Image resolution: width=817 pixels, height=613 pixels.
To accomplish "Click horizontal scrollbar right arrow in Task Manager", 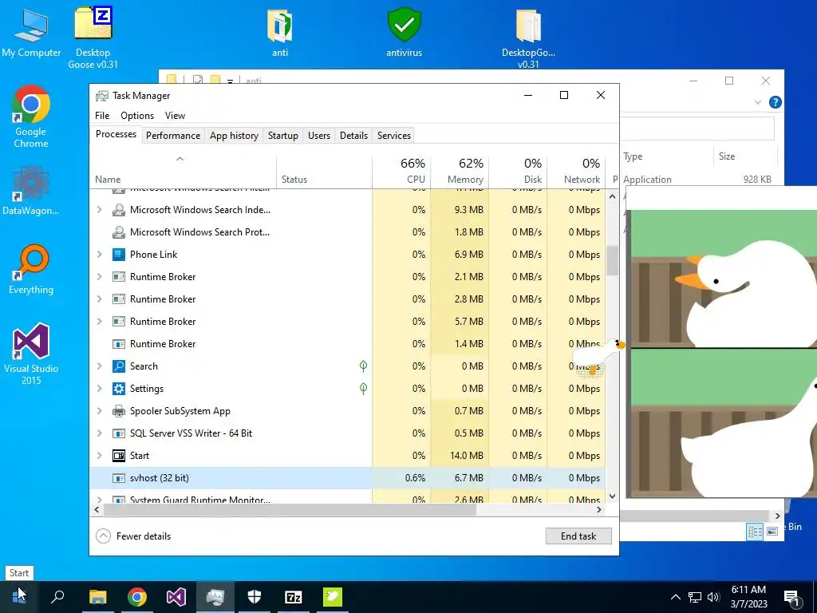I will [598, 510].
